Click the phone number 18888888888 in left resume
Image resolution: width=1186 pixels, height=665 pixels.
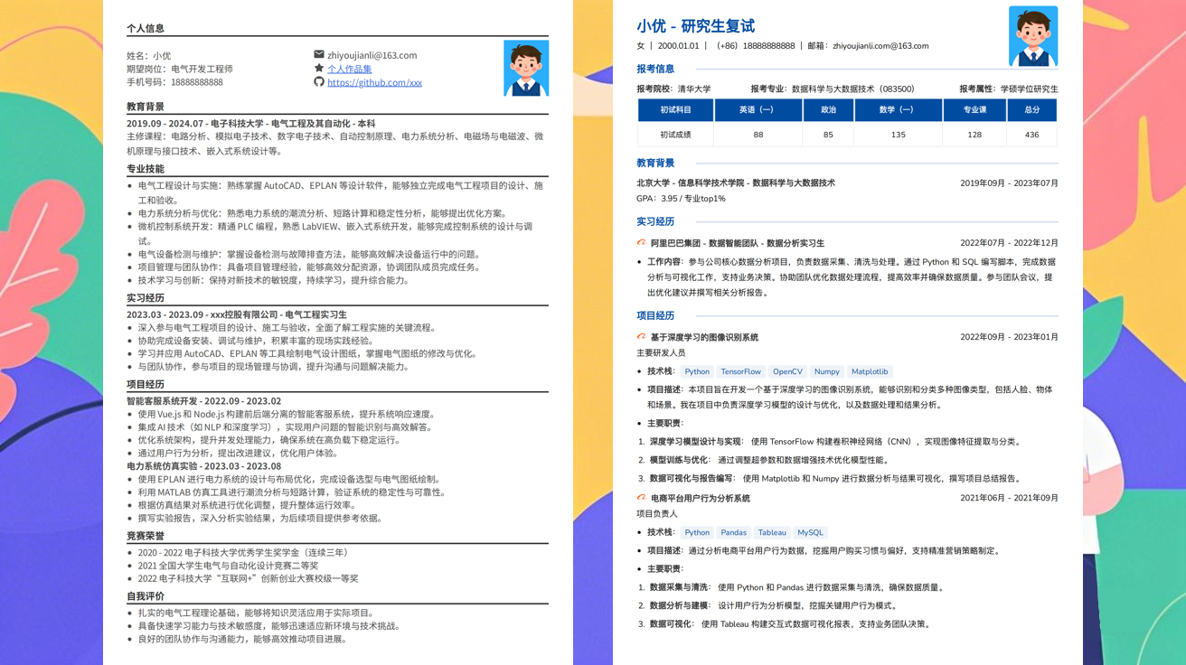tap(196, 82)
